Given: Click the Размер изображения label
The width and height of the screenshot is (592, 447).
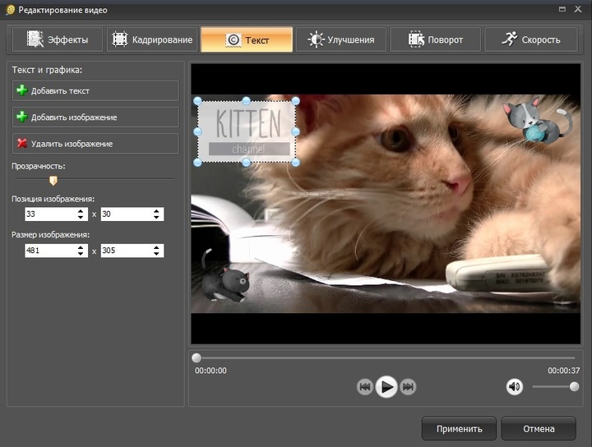Looking at the screenshot, I should [x=50, y=235].
